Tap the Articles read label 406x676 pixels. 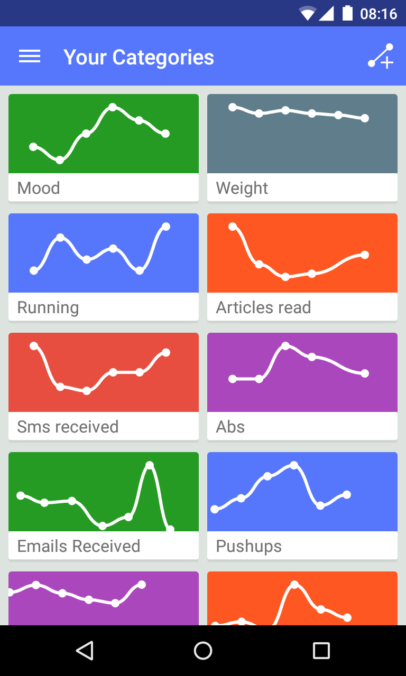[x=263, y=307]
